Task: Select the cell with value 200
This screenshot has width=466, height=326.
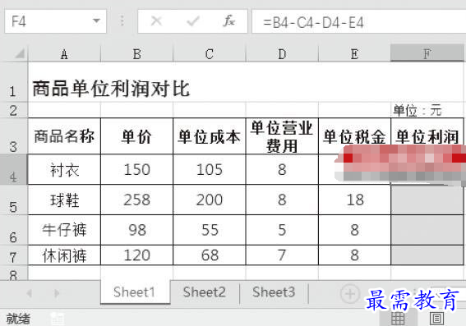Action: tap(210, 200)
